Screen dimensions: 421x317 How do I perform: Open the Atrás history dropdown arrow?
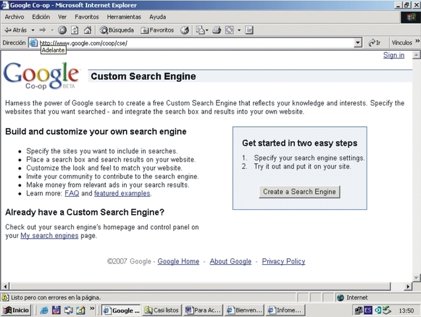tap(33, 30)
